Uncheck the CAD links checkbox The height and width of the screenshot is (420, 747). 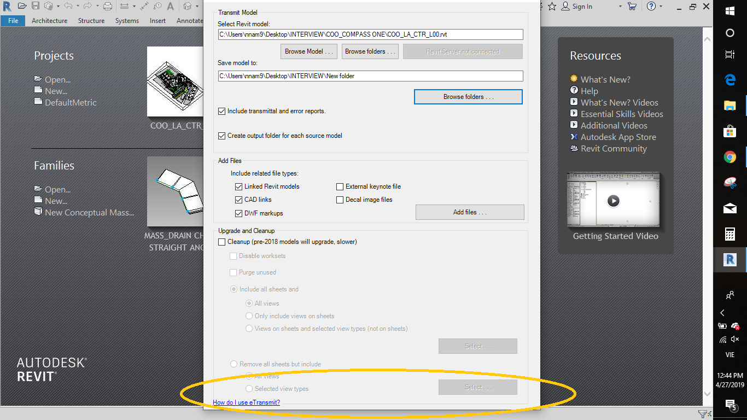[x=238, y=200]
